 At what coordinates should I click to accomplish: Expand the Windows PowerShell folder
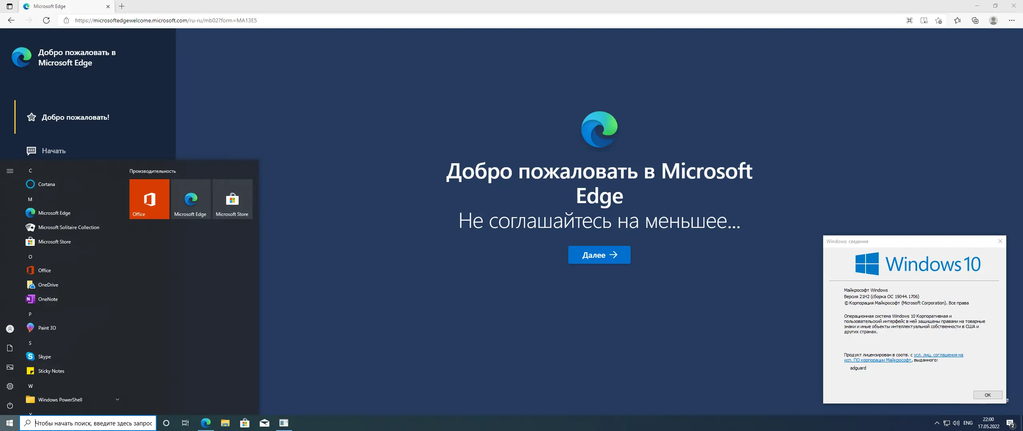[117, 399]
